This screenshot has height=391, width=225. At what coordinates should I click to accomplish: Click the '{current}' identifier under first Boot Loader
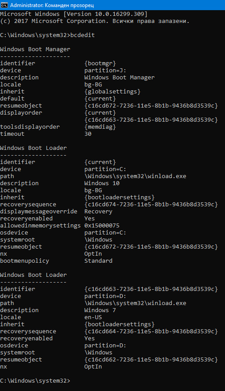tap(100, 162)
